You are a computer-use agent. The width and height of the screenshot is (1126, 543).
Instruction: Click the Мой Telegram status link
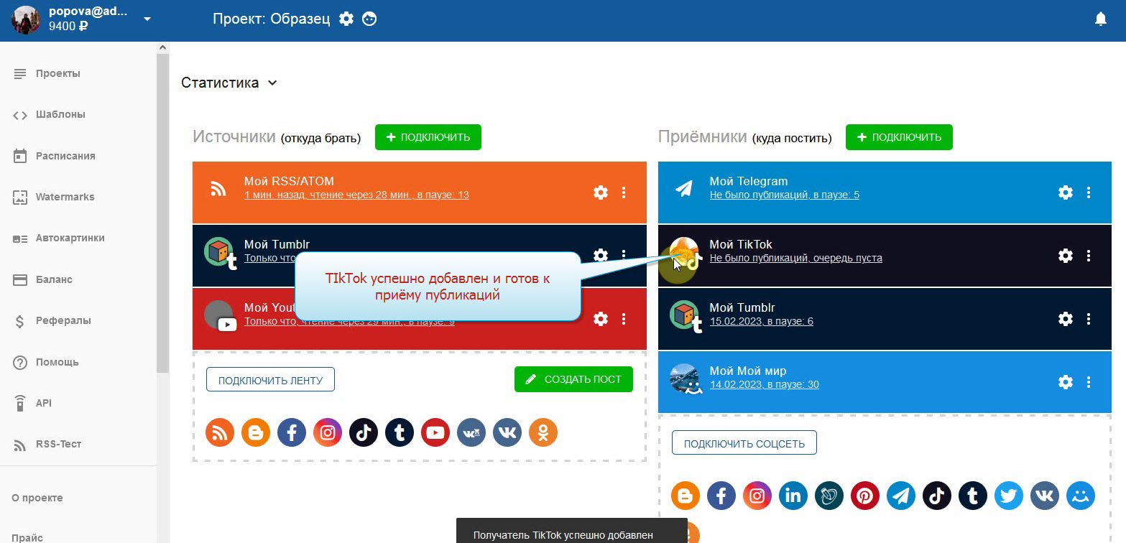coord(784,195)
